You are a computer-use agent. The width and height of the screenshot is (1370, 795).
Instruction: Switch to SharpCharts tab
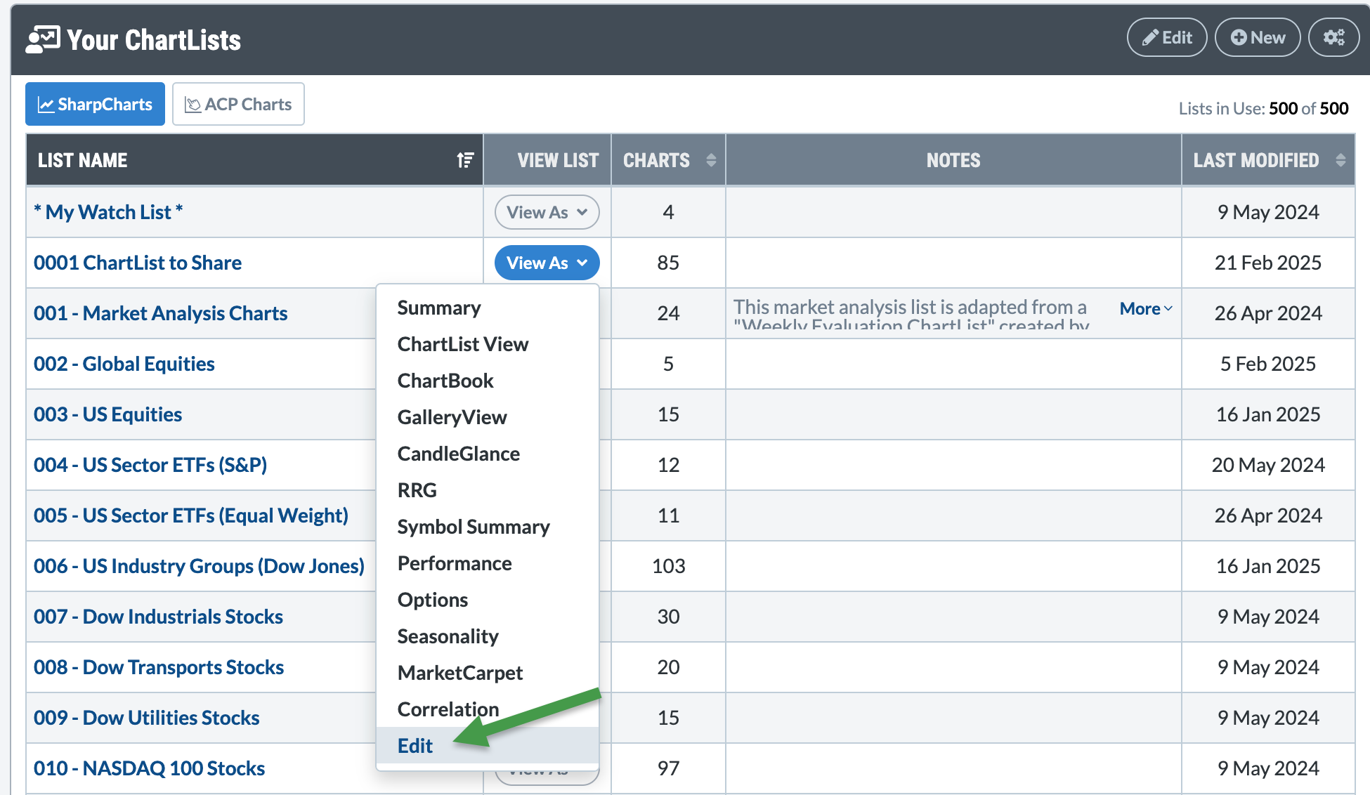(x=95, y=105)
